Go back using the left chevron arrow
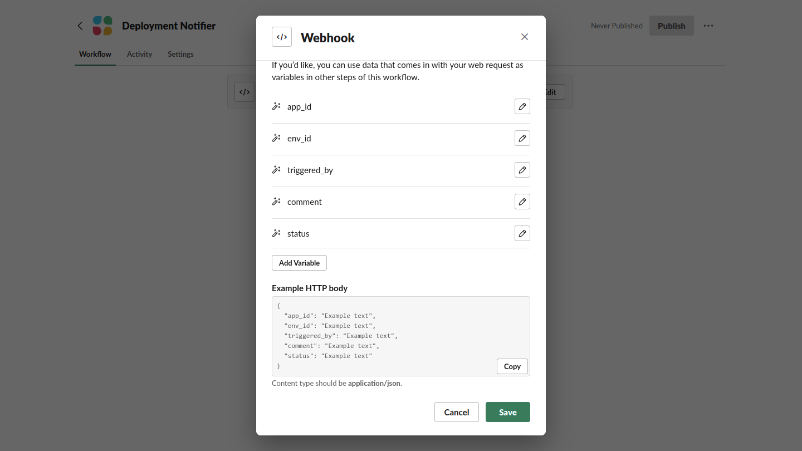This screenshot has width=802, height=451. [80, 26]
